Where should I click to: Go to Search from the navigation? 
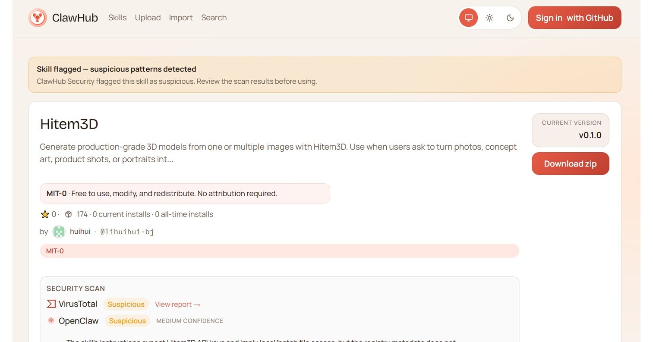coord(214,18)
